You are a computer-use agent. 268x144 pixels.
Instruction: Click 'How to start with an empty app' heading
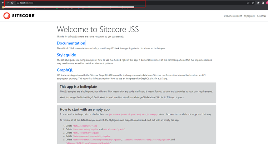(85, 109)
